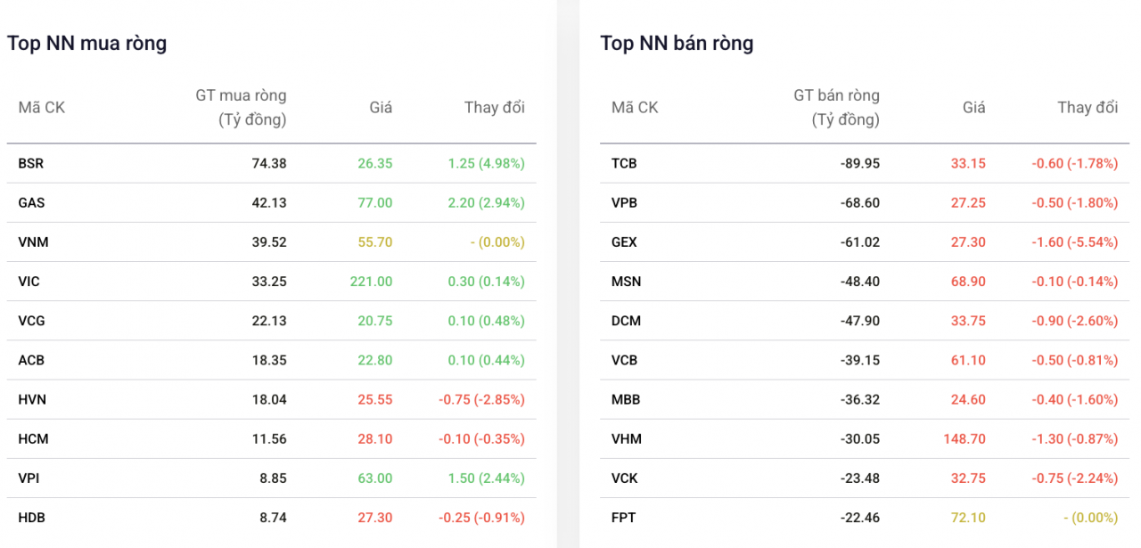Open the VIC stock entry
Screen dimensions: 1141x548
point(29,282)
